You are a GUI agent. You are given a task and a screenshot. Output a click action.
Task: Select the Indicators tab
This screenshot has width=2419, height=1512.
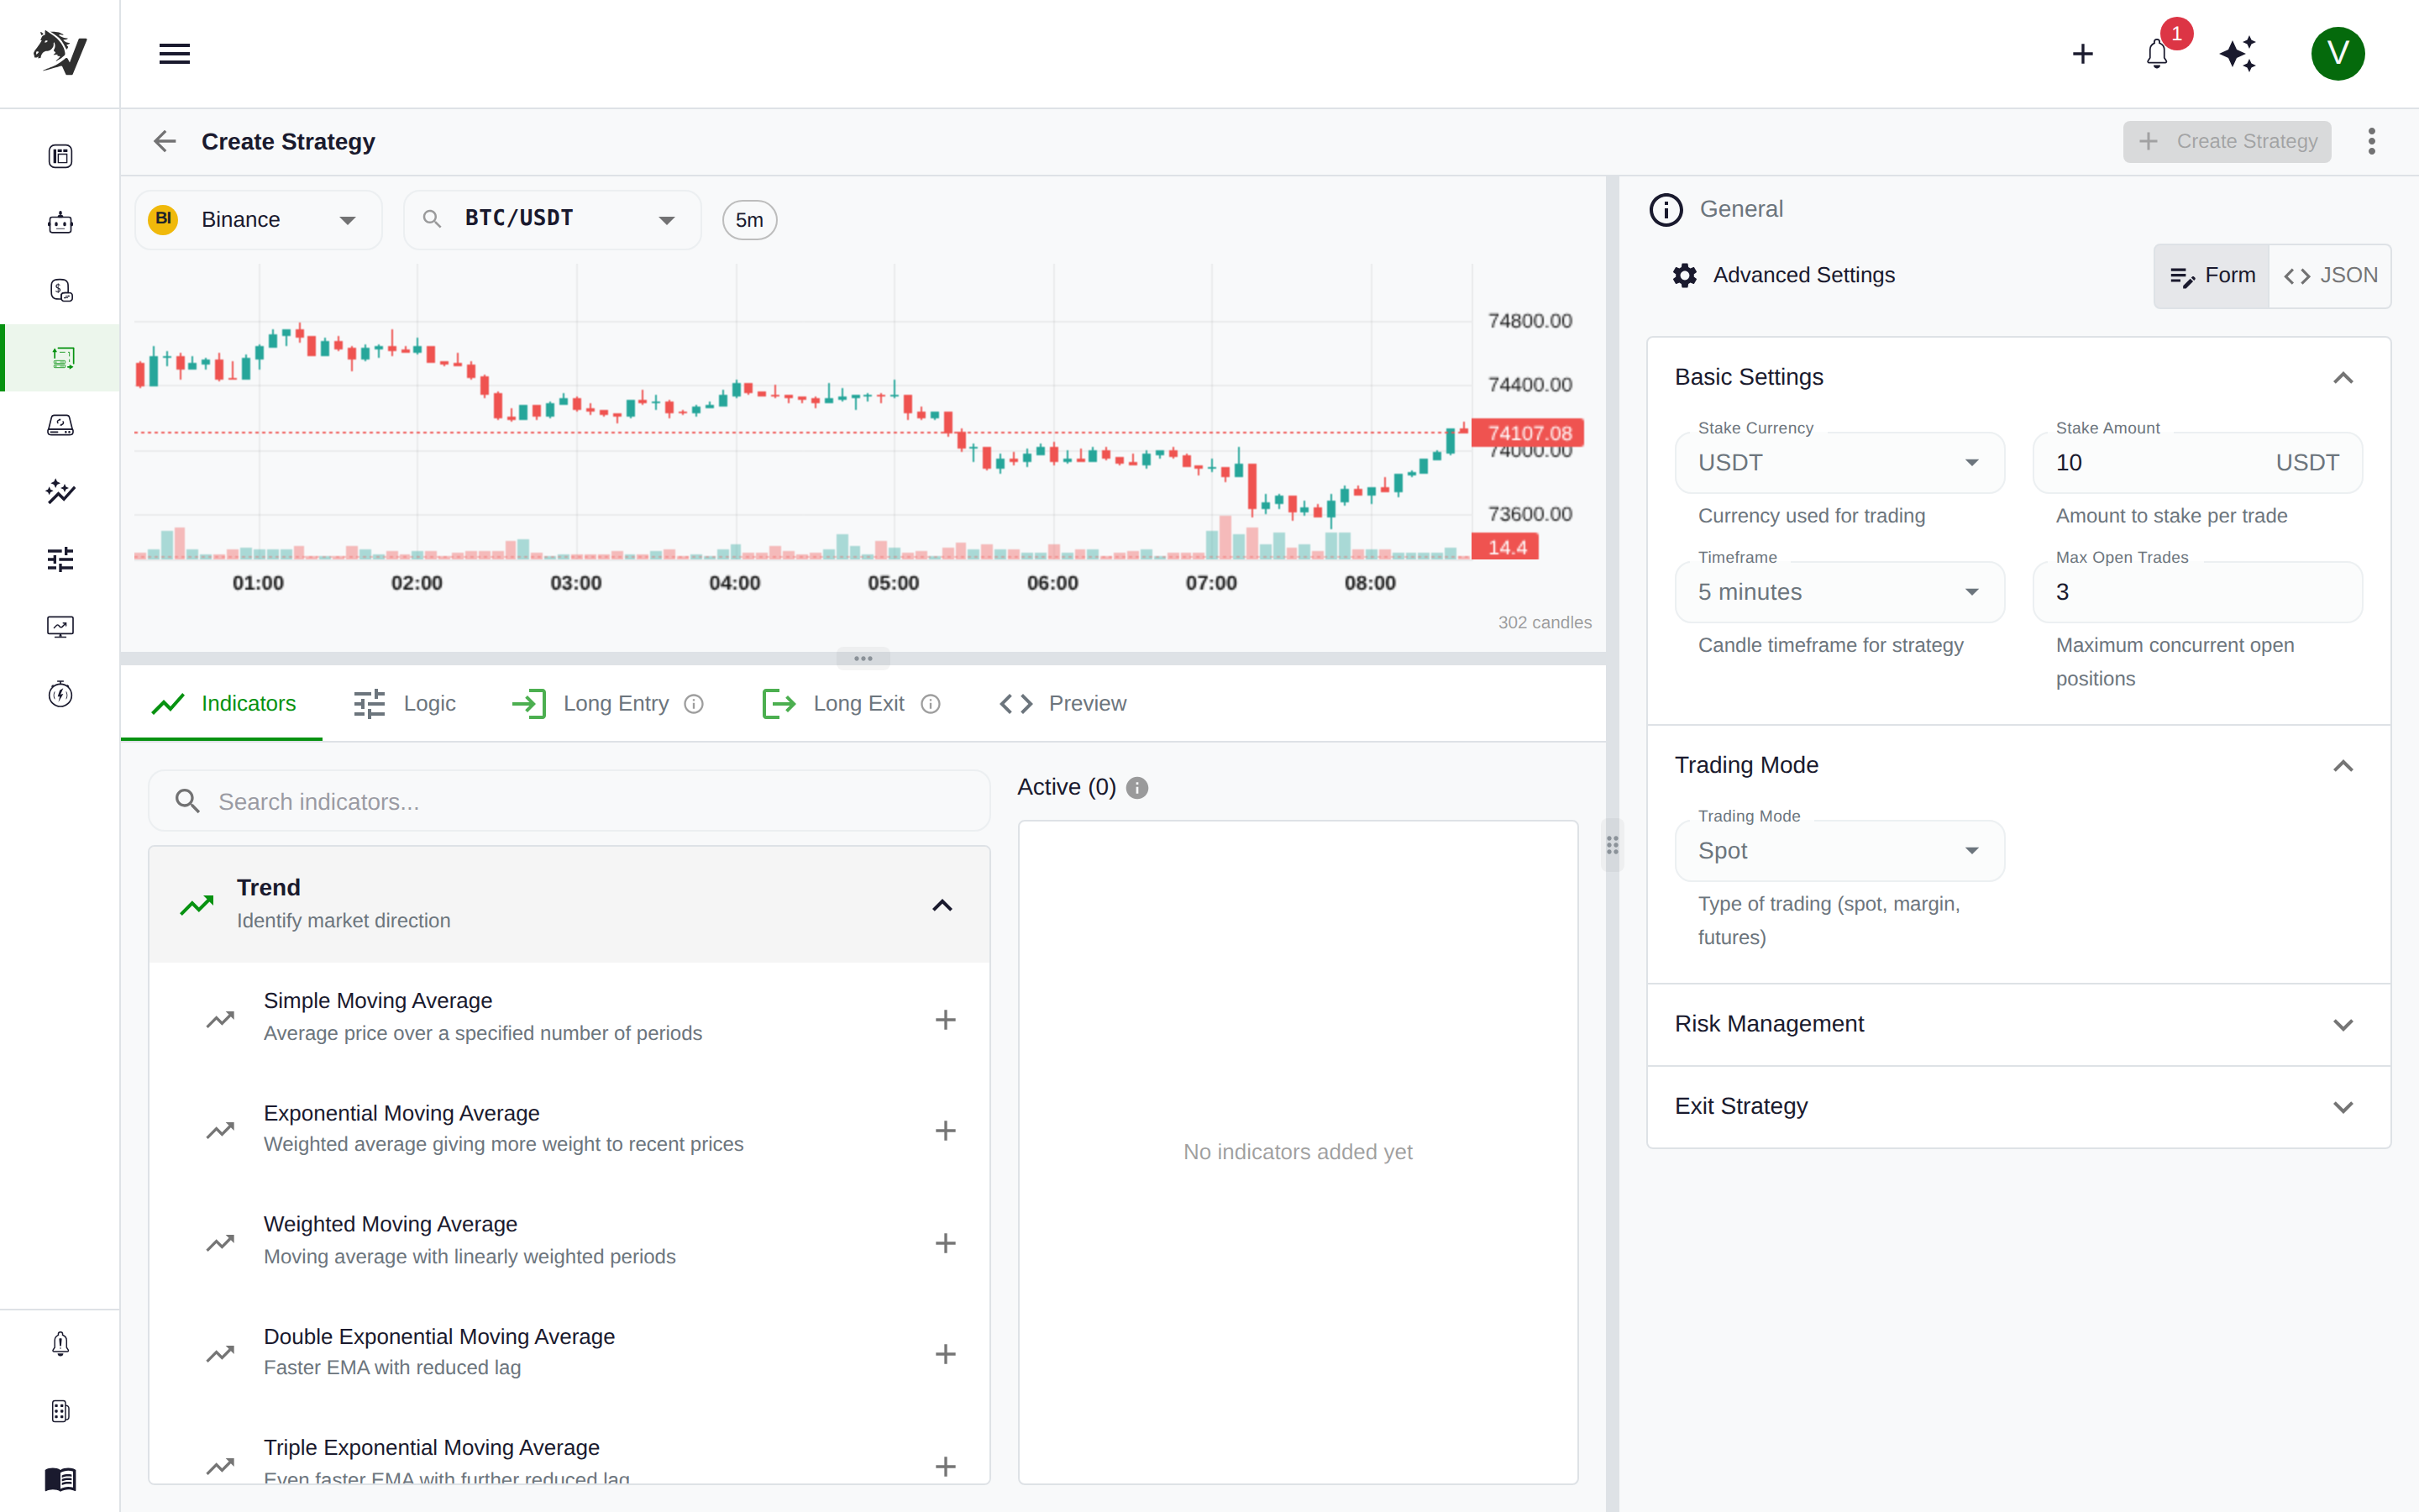222,704
